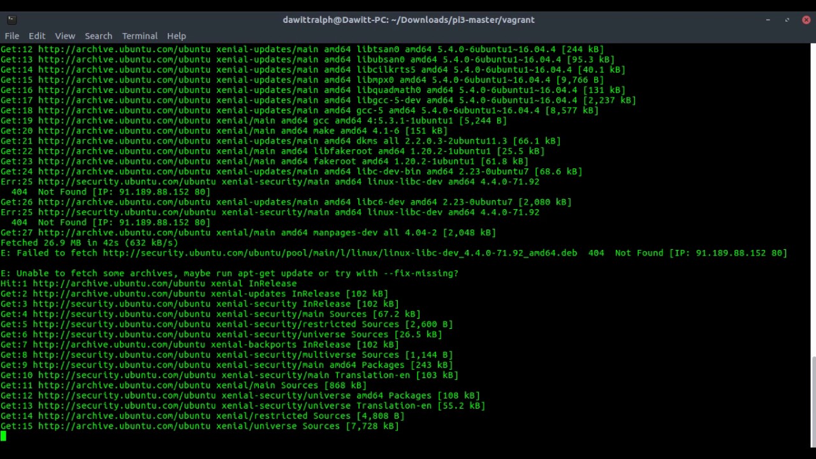This screenshot has height=459, width=816.
Task: Click the green cursor at prompt line
Action: [x=3, y=436]
